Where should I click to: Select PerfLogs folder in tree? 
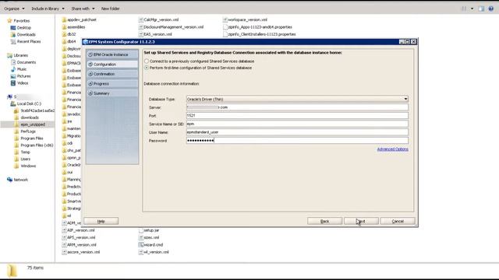pos(25,131)
